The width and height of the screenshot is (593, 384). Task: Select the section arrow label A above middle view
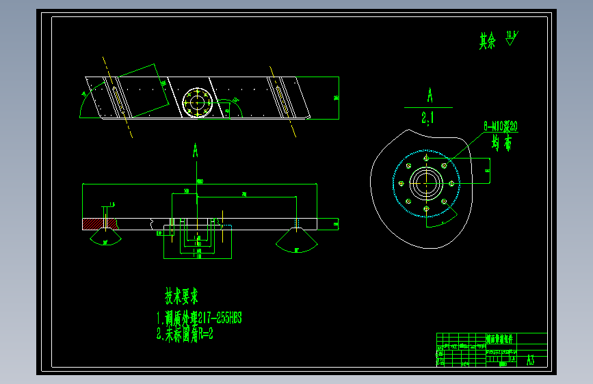point(195,150)
